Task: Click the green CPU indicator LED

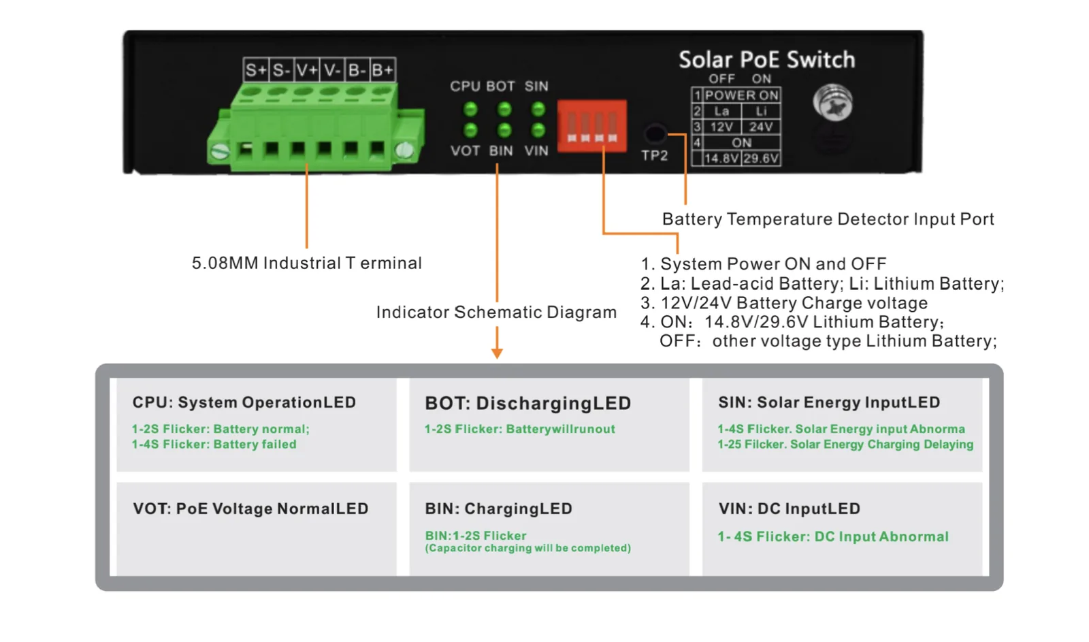Action: (x=470, y=109)
